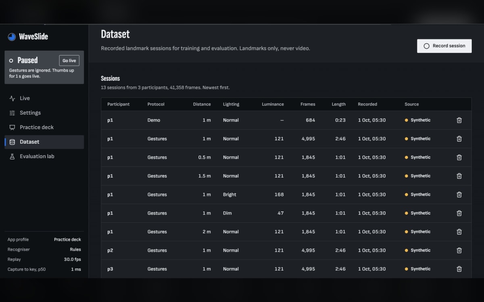Viewport: 484px width, 302px height.
Task: Click the "Demo" protocol cell
Action: click(154, 120)
